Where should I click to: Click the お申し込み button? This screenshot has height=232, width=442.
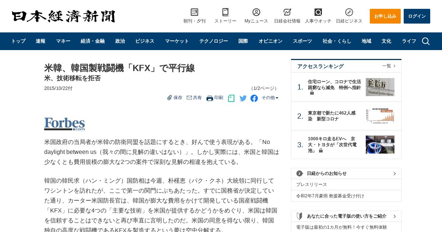[385, 16]
